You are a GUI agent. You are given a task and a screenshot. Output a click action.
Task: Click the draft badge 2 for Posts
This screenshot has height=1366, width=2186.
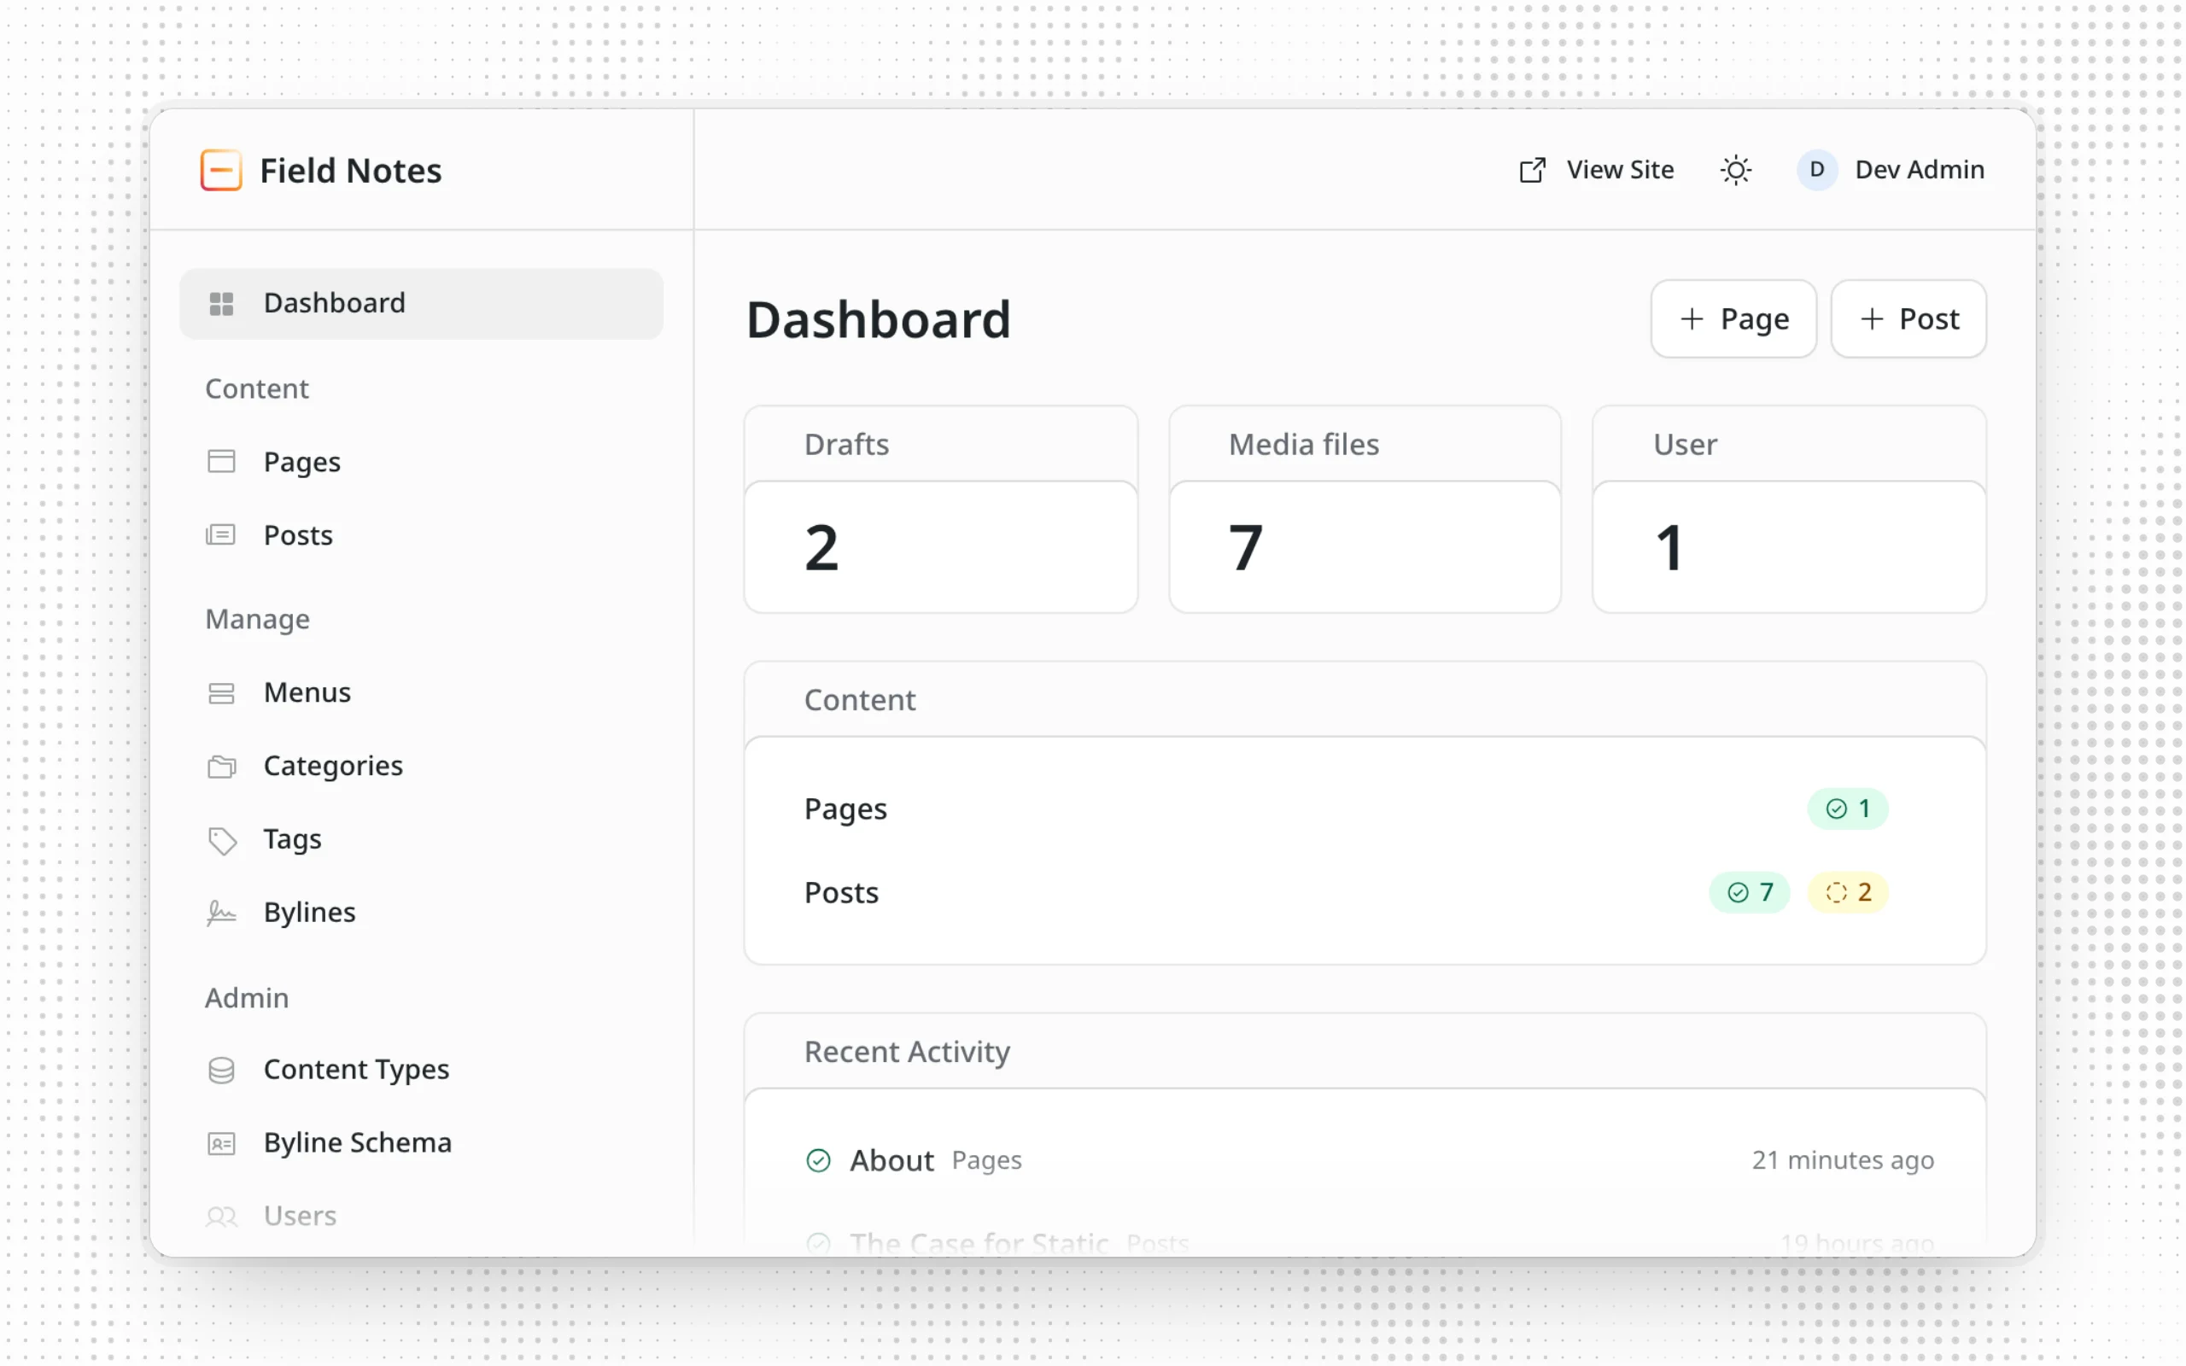click(x=1847, y=893)
